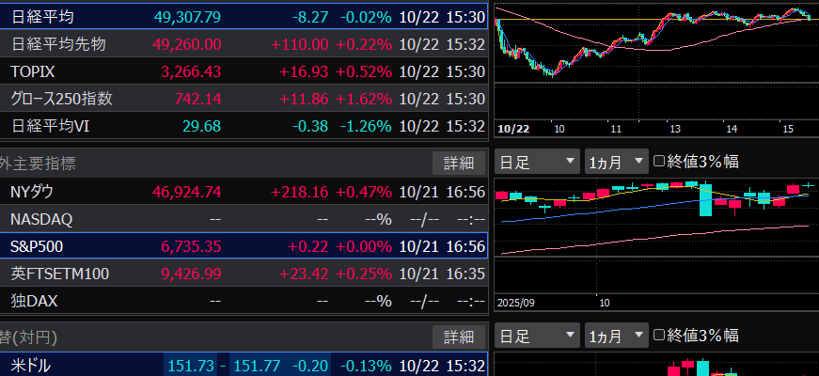Select the 日経平均先物 futures row
This screenshot has width=819, height=376.
coord(243,44)
